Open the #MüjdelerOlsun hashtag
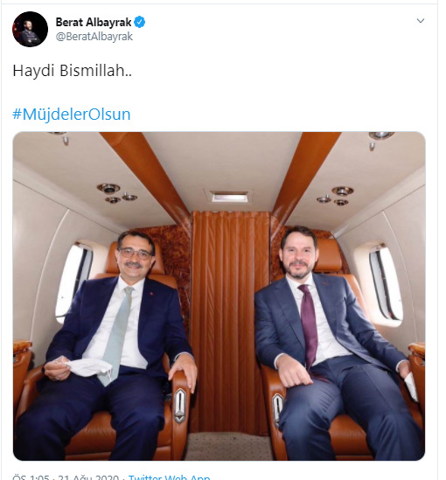 pyautogui.click(x=72, y=115)
